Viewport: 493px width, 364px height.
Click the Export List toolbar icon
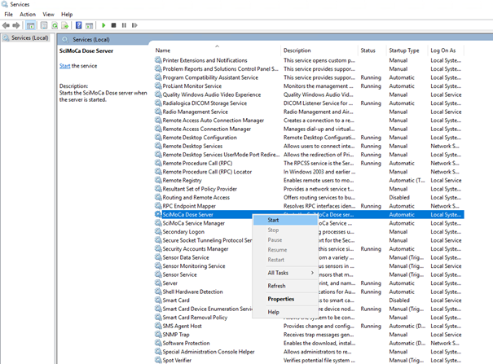tap(64, 25)
